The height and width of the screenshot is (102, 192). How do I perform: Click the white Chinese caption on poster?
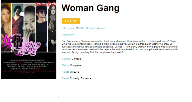[29, 64]
